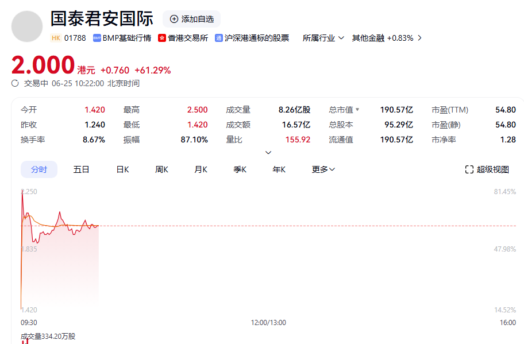Click the 沪深港通 blue 通 icon
Image resolution: width=524 pixels, height=344 pixels.
point(219,38)
